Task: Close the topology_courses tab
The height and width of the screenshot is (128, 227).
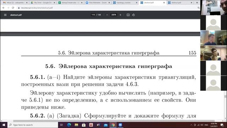Action: [x=137, y=2]
